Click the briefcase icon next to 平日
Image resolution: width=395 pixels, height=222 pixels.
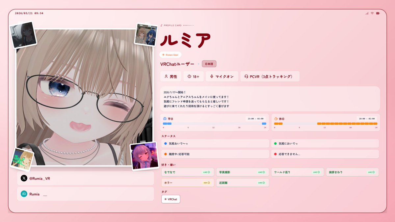tap(165, 119)
